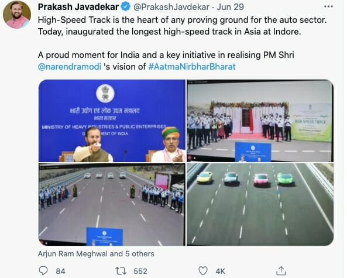347x278 pixels.
Task: Open Prakash Javadekar's profile avatar
Action: pos(17,15)
